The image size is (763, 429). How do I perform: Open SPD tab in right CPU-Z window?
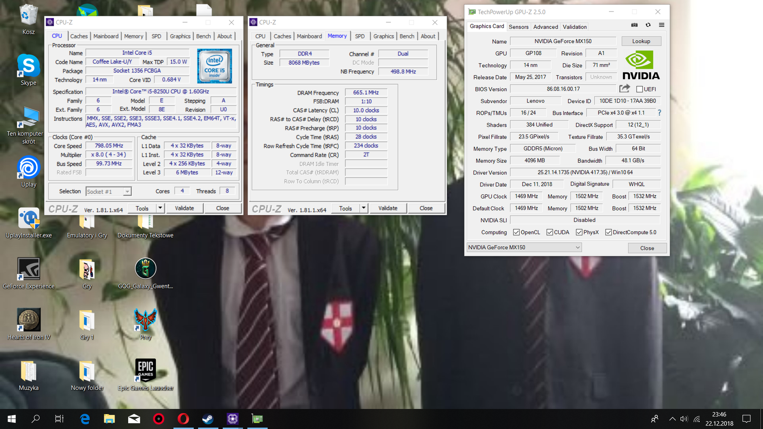pos(360,36)
